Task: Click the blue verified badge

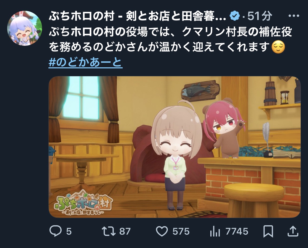Action: click(235, 16)
